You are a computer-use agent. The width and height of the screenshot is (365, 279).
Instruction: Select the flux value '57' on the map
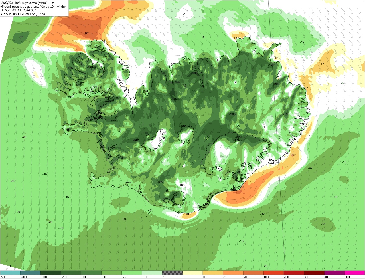(x=242, y=187)
